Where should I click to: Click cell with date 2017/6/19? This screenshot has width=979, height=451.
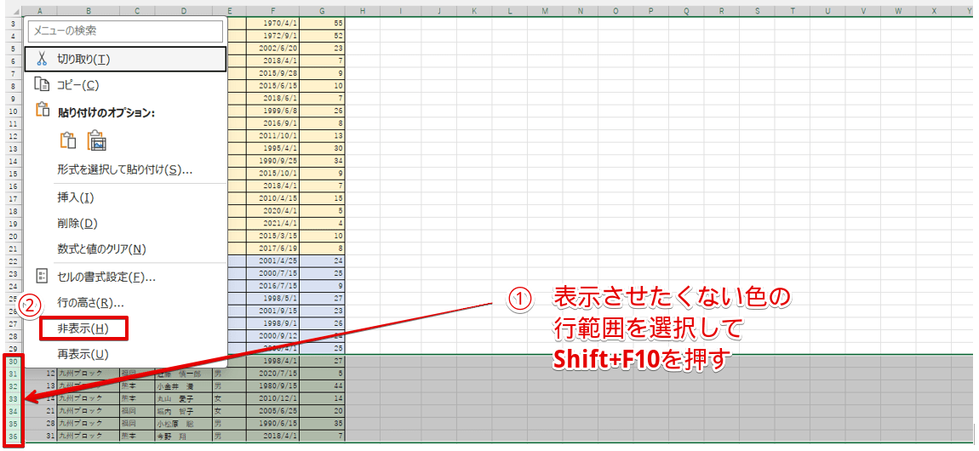pyautogui.click(x=273, y=249)
